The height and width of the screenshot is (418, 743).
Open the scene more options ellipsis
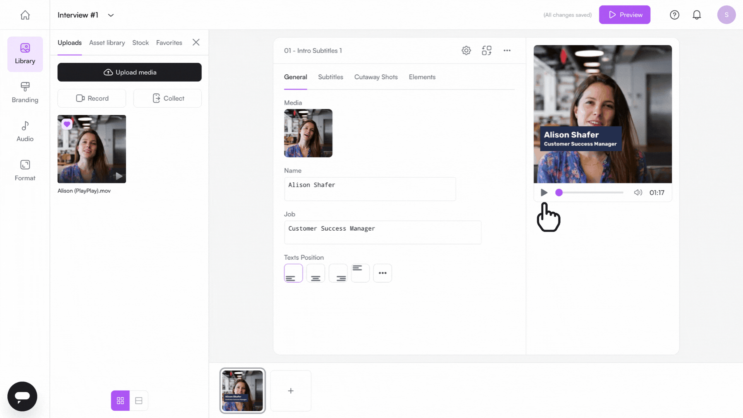point(507,50)
